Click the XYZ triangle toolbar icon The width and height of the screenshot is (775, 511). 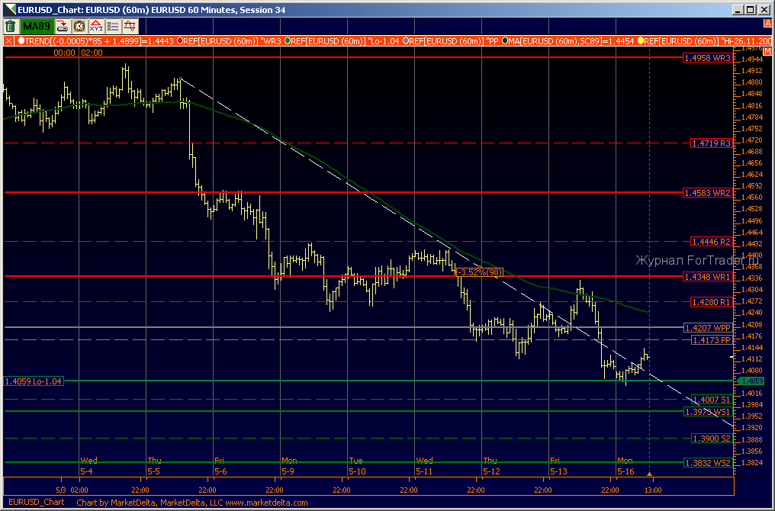(x=96, y=26)
